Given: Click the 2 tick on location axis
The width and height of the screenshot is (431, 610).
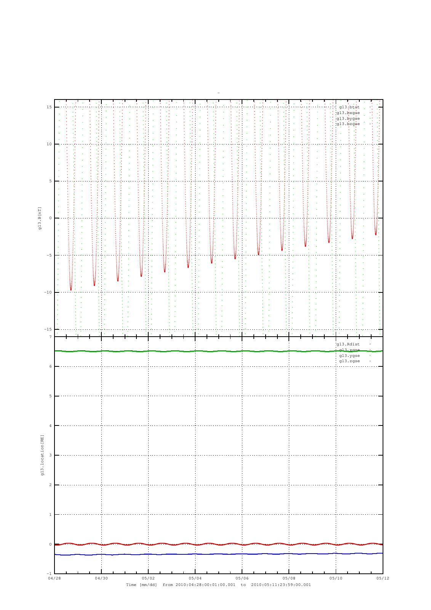Looking at the screenshot, I should tap(50, 485).
